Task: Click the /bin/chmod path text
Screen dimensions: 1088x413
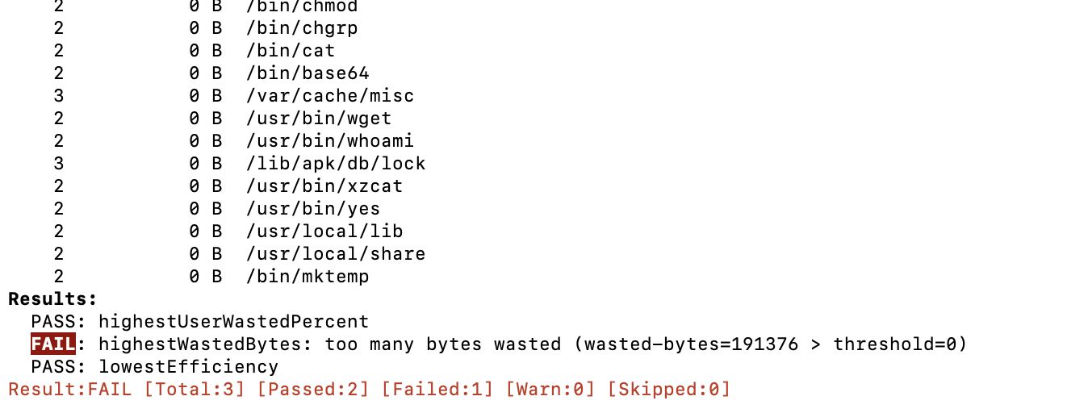Action: click(302, 6)
